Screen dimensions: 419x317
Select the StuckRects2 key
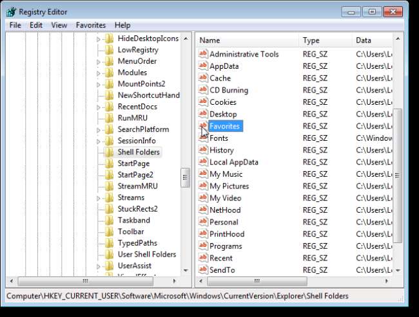(137, 209)
